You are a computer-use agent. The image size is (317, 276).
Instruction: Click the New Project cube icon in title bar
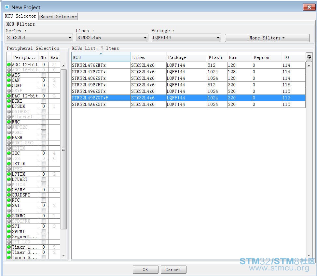tap(7, 7)
